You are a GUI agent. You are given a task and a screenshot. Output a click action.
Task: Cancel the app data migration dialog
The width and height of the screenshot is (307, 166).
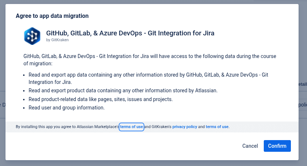[250, 146]
